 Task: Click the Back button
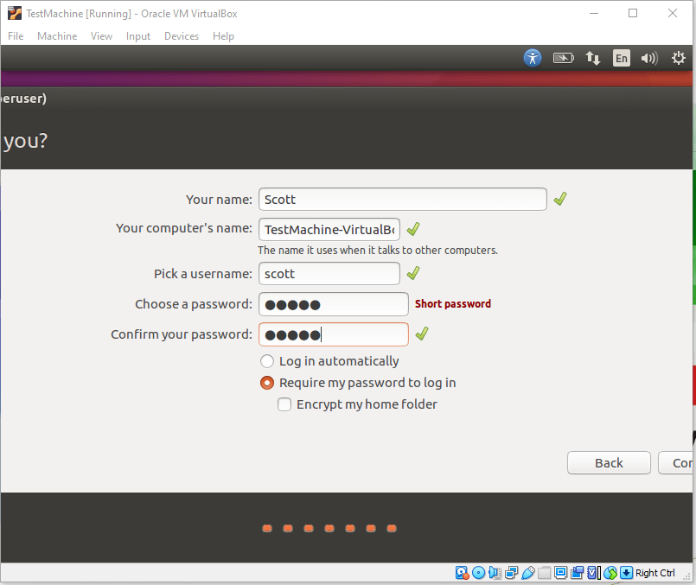(609, 463)
